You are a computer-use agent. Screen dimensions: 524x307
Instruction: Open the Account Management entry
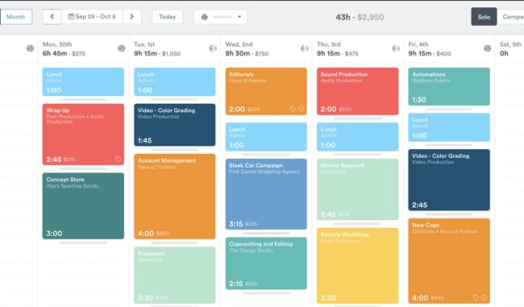point(175,197)
